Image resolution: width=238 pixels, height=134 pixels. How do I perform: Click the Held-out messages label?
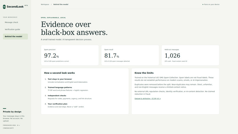pos(172,50)
